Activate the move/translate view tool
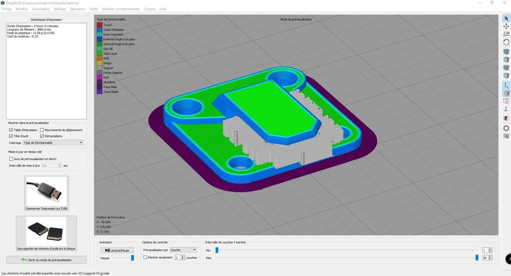The height and width of the screenshot is (276, 511). (x=506, y=26)
